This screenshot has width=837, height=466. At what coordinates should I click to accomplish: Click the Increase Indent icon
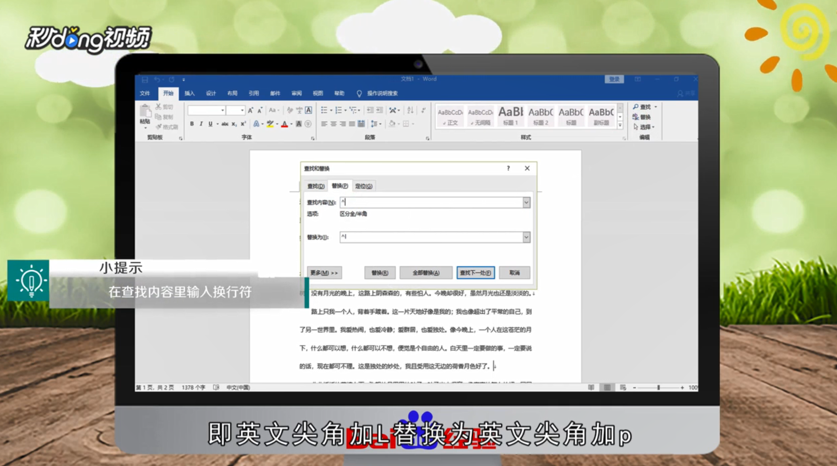(380, 110)
